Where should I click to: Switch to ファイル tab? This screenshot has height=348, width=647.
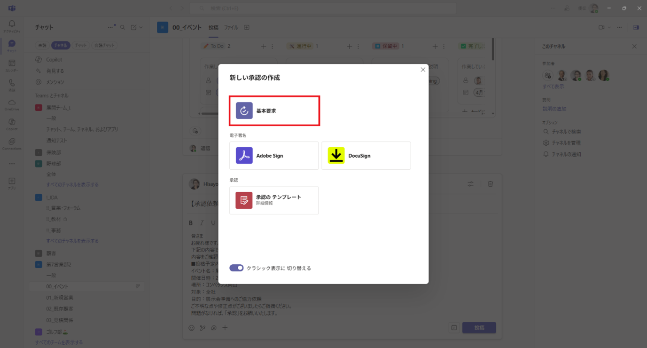[x=231, y=28]
